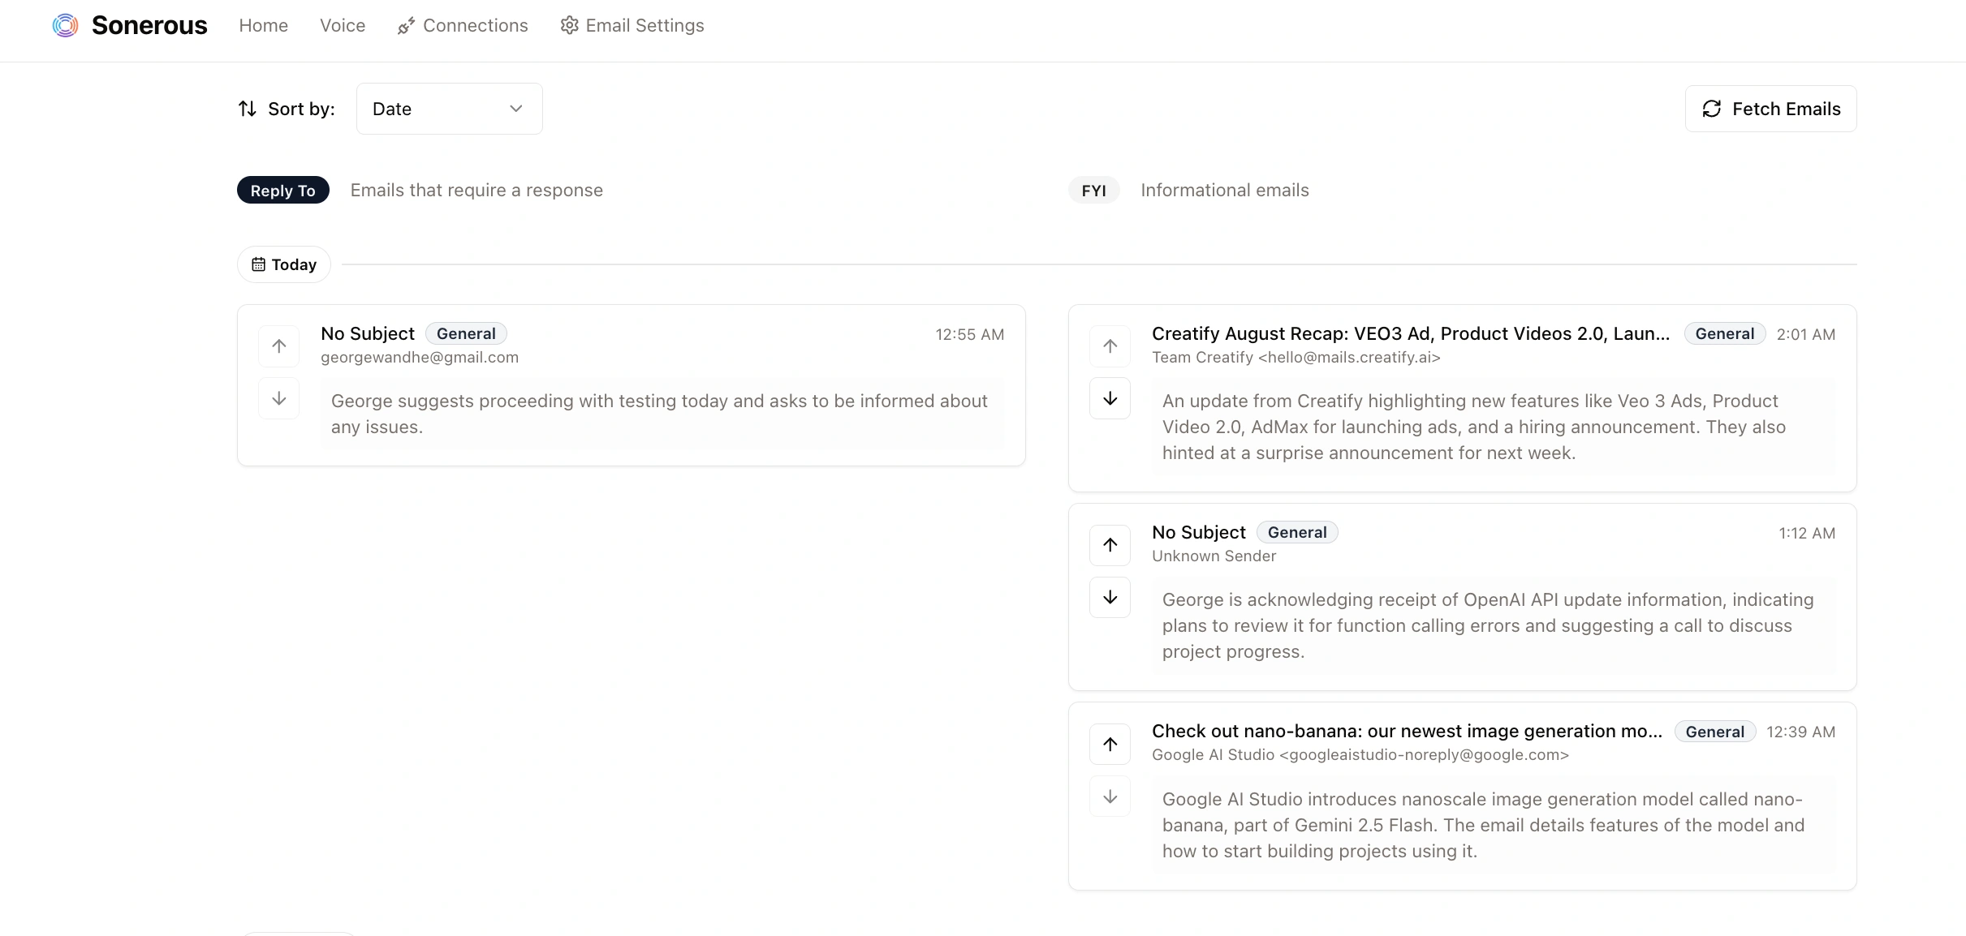Open Email Settings
The width and height of the screenshot is (1966, 936).
point(632,26)
